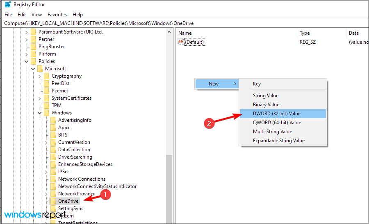Screen dimensions: 369x224
Task: Open the View menu
Action: tap(37, 15)
